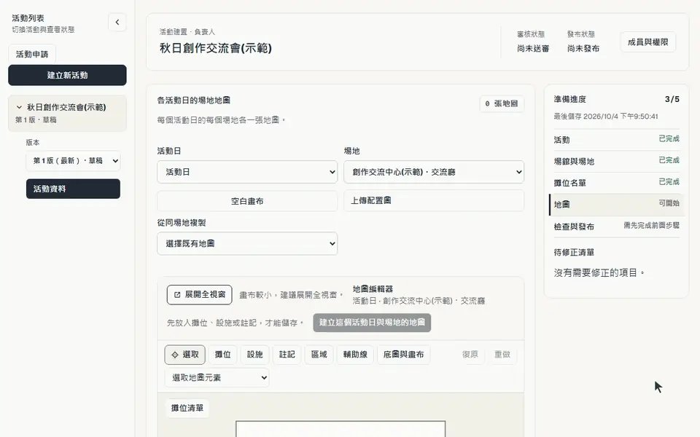Select the 選取 tool
Image resolution: width=700 pixels, height=437 pixels.
184,355
